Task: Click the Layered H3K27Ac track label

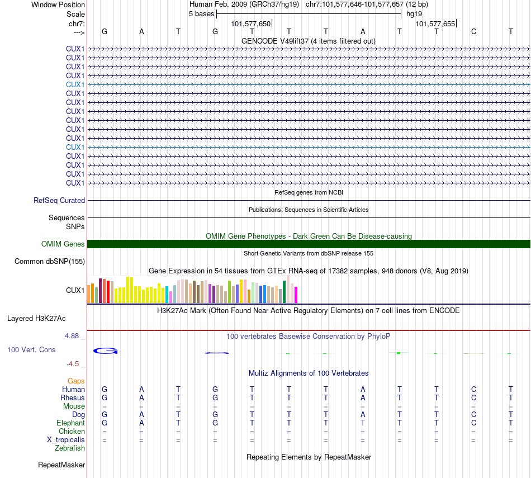Action: coord(36,319)
